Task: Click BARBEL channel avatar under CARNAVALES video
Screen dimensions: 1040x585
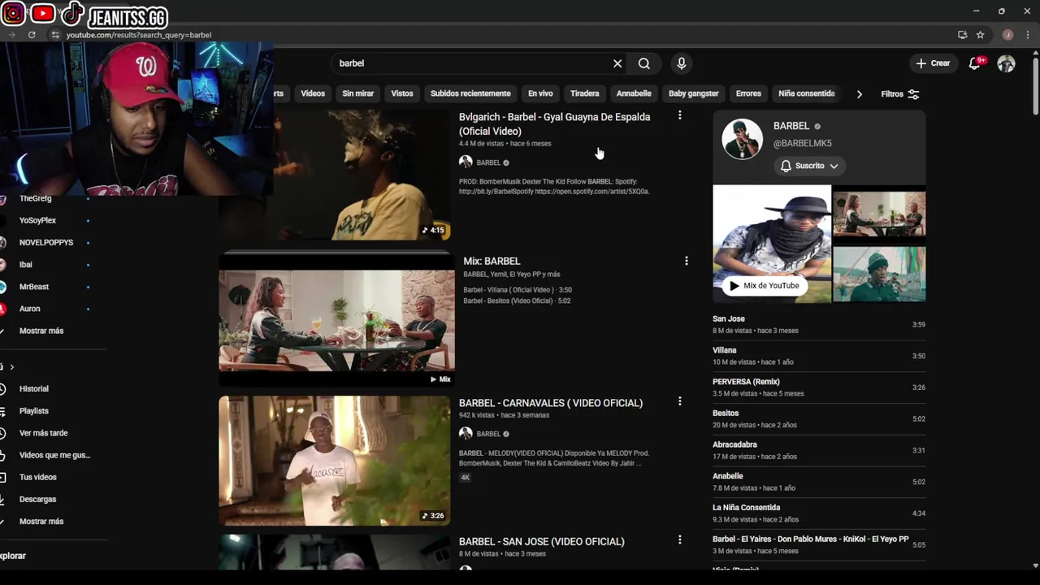Action: [466, 434]
